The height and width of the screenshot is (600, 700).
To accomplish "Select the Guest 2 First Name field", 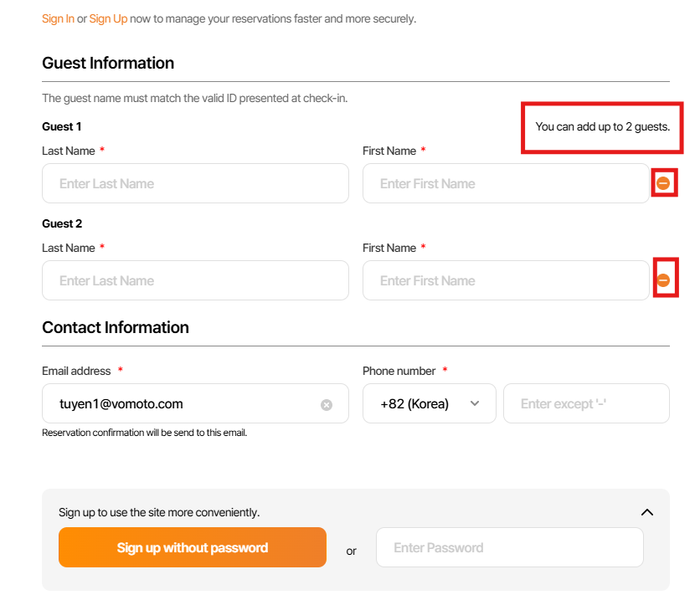I will pyautogui.click(x=506, y=280).
